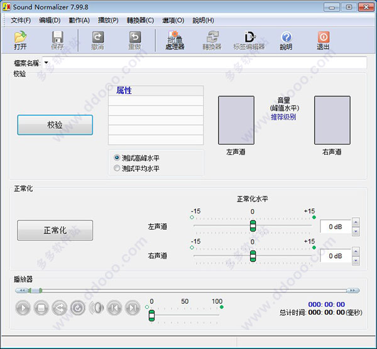Open the 動作(A) menu

tap(79, 21)
